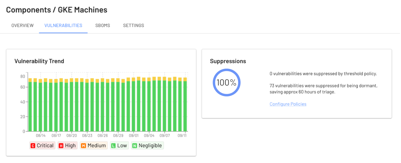
Task: Toggle the Critical legend filter
Action: coord(42,146)
